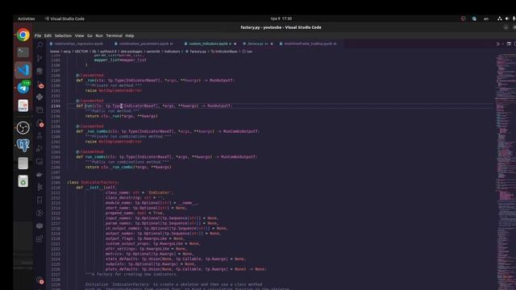Open the Edit menu
This screenshot has width=516, height=290.
tap(48, 35)
